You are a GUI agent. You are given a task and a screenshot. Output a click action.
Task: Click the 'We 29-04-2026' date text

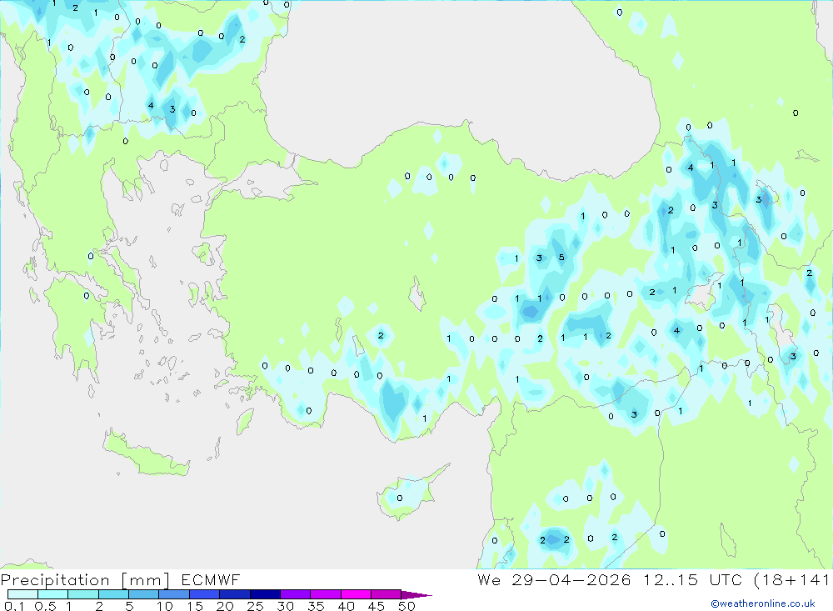(554, 580)
